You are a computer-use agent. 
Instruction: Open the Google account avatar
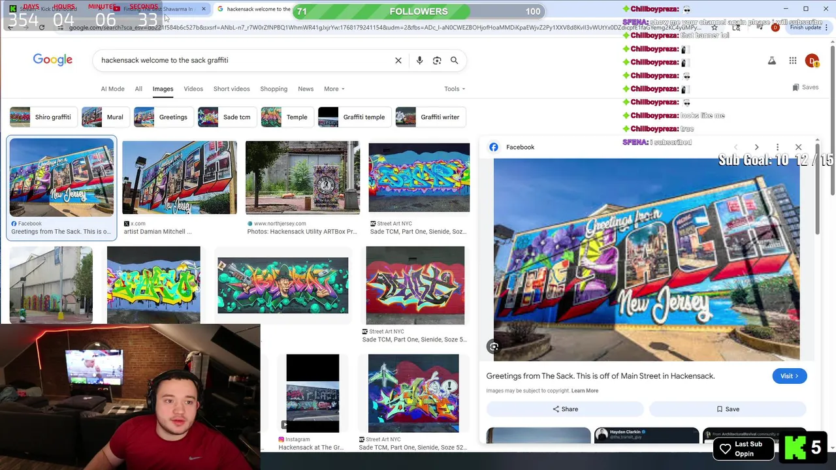pyautogui.click(x=812, y=61)
